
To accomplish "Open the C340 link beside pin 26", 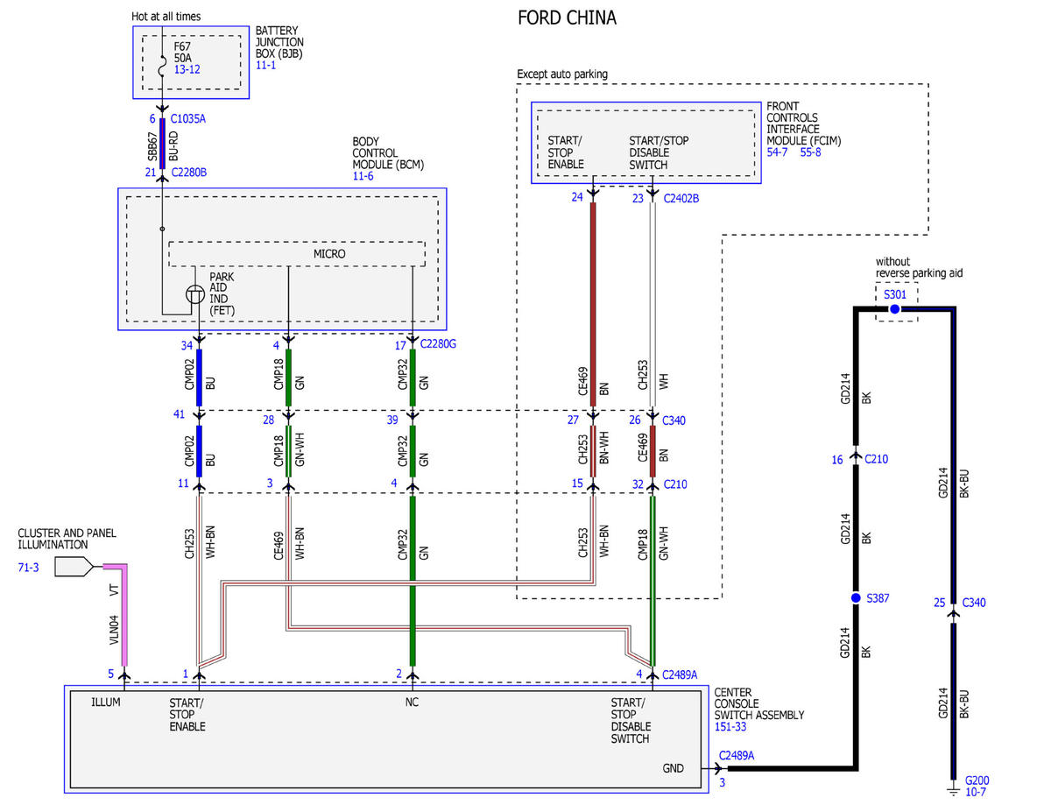I will pyautogui.click(x=674, y=420).
